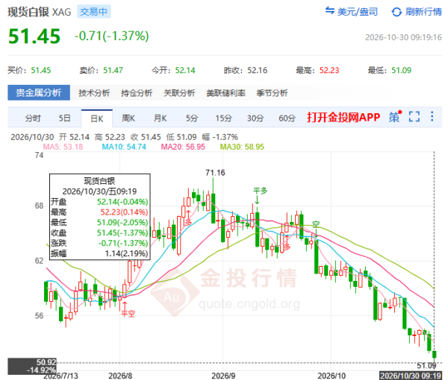Open the strategy '策' icon
The image size is (448, 380).
click(x=395, y=116)
